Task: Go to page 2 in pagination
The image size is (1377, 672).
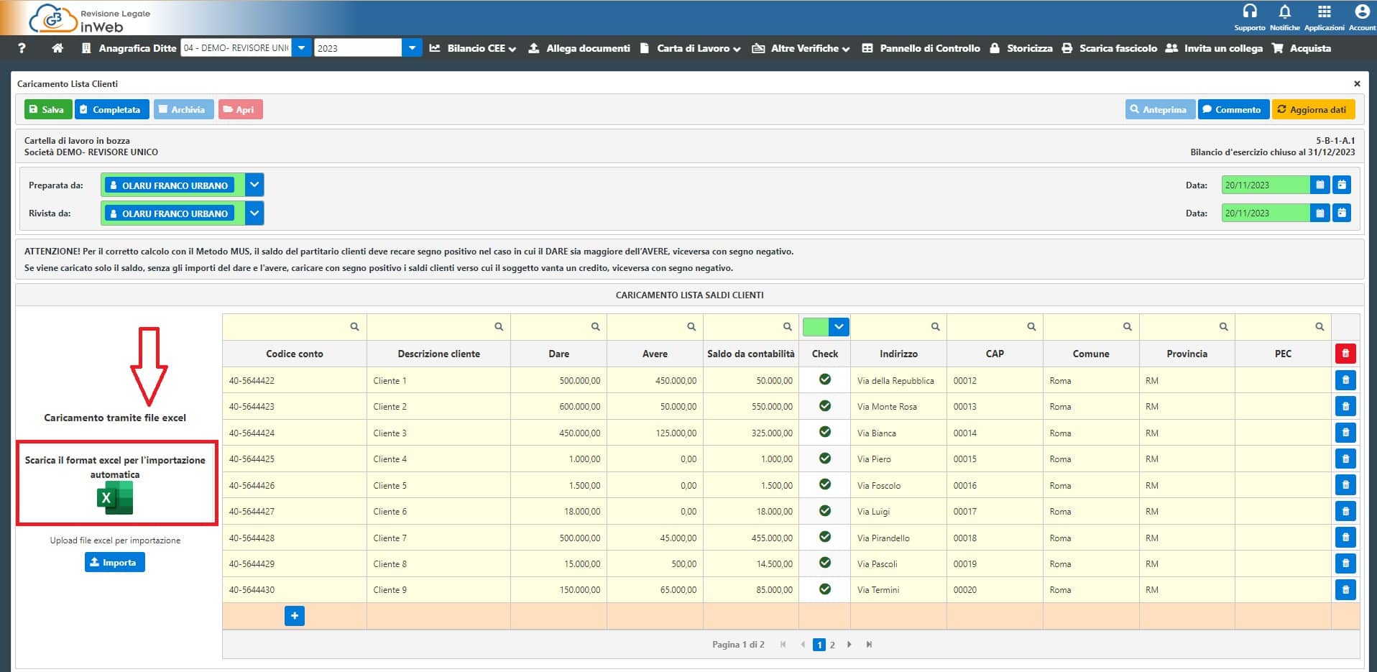Action: point(832,645)
